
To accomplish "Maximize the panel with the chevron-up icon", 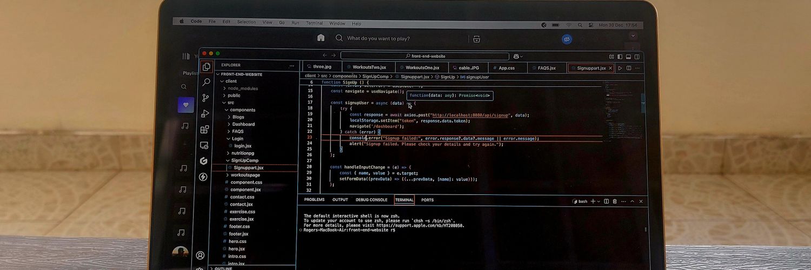I will (x=633, y=201).
